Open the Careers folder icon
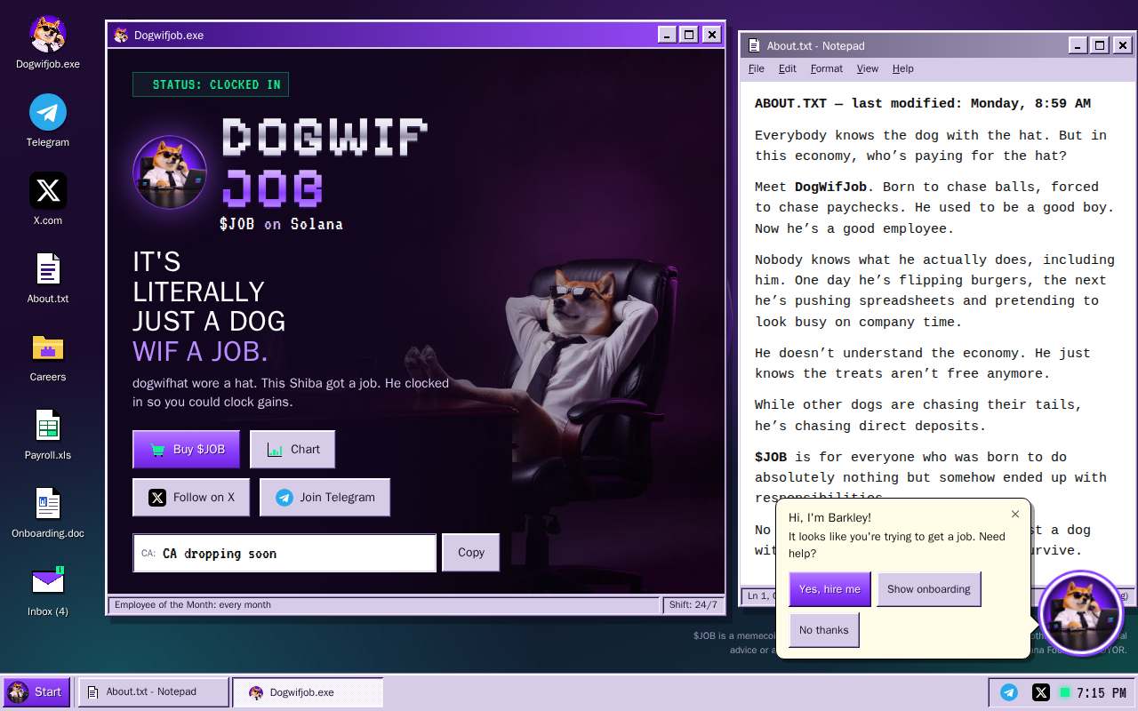The image size is (1138, 711). pos(48,355)
